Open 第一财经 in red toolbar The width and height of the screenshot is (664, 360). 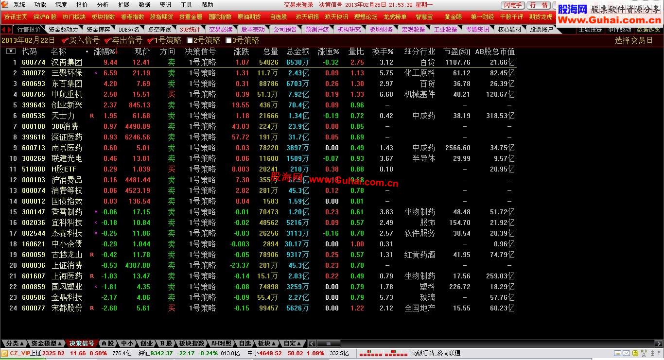click(x=482, y=17)
